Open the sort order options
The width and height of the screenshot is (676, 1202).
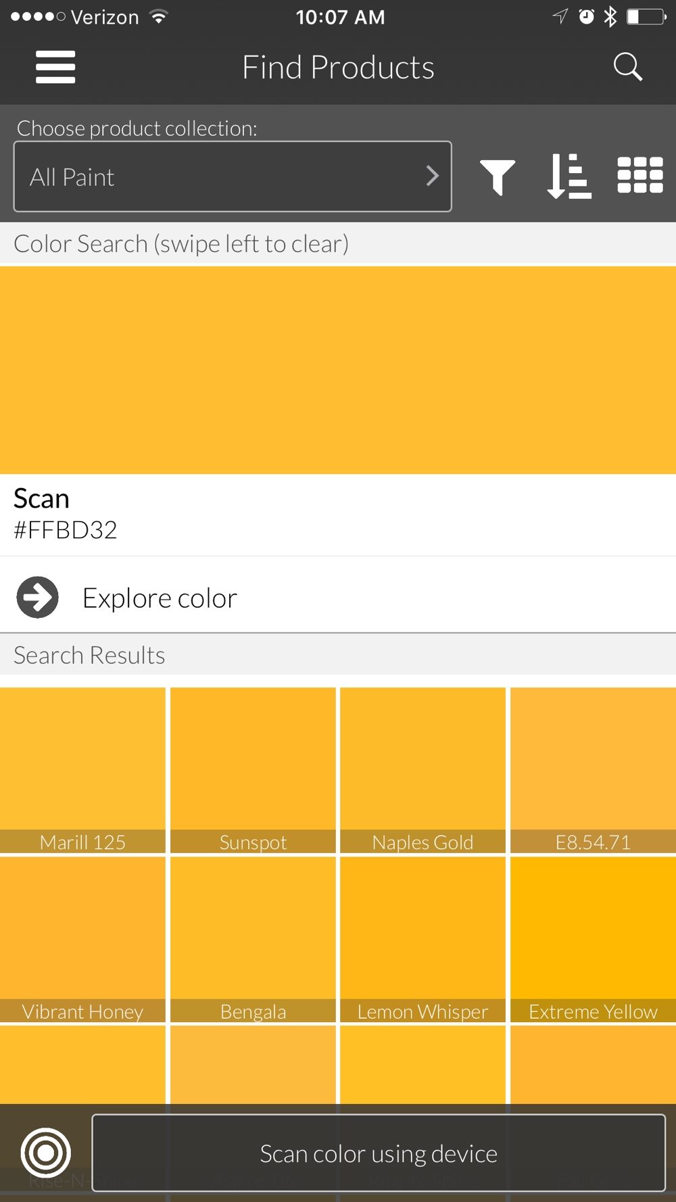[x=569, y=176]
